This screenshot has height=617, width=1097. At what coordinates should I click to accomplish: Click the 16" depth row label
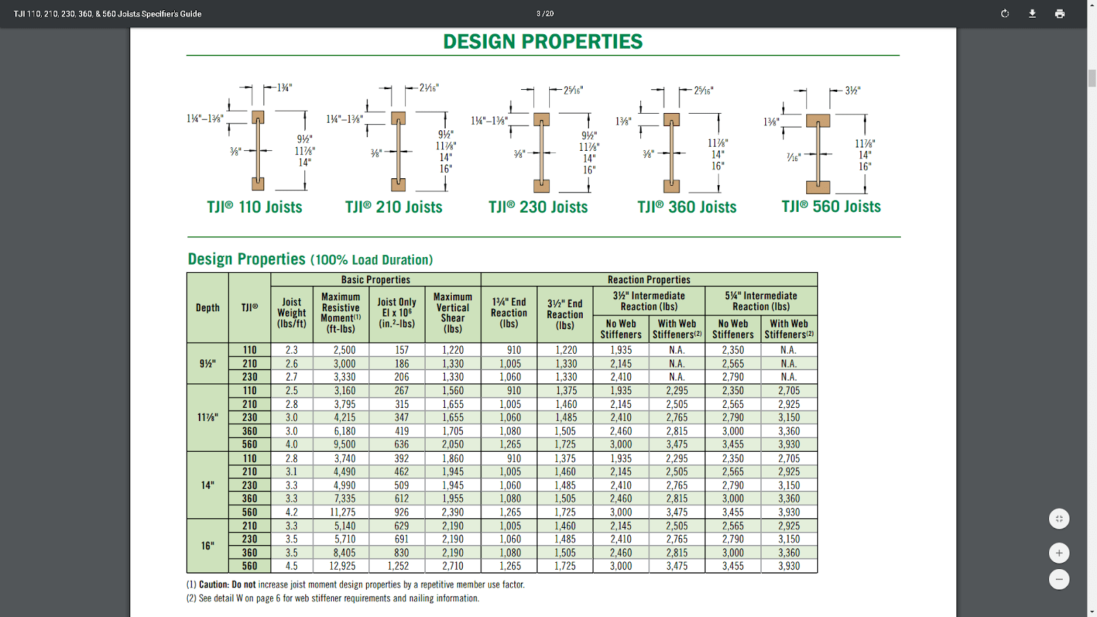[208, 546]
